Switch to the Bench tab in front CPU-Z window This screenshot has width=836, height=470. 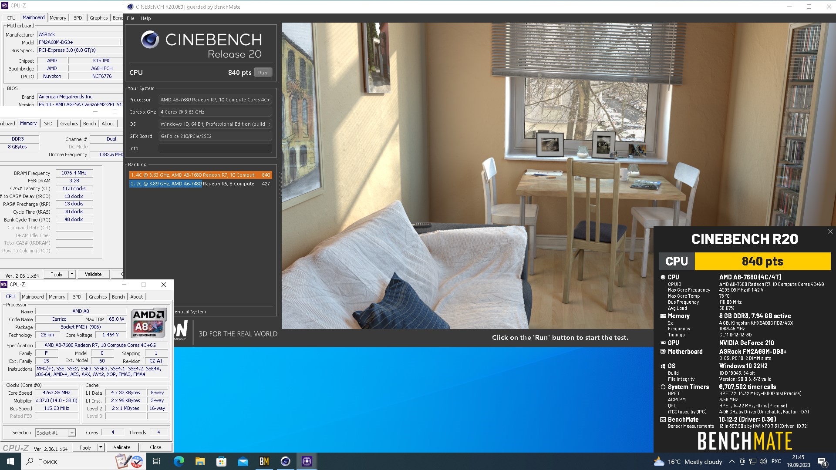tap(118, 297)
